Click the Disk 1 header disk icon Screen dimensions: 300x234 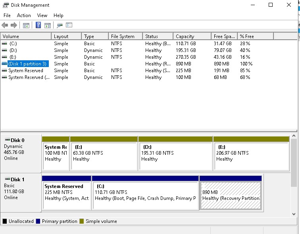[x=8, y=179]
